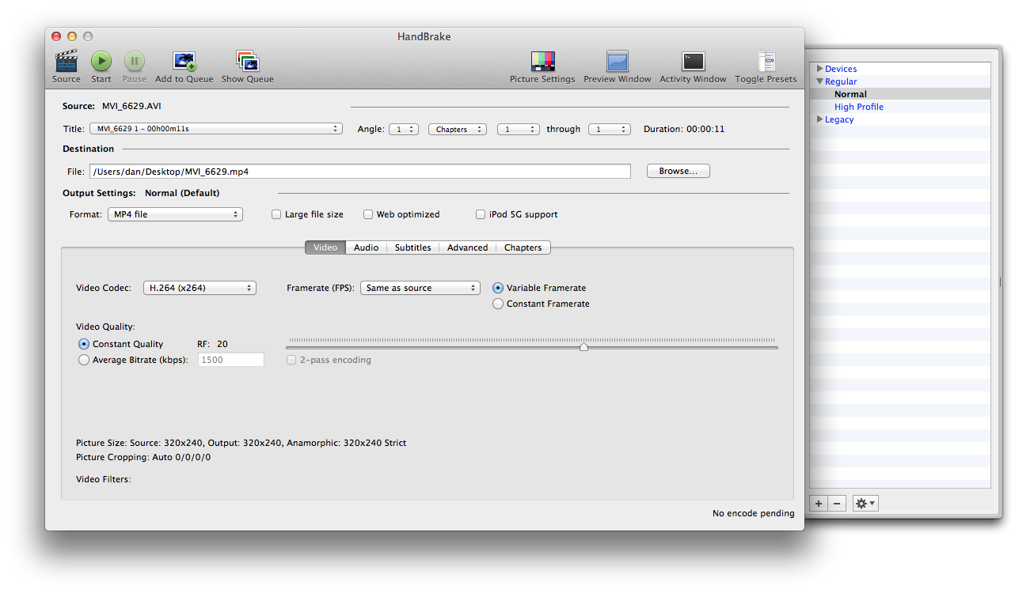Open the Show Queue icon
This screenshot has height=593, width=1015.
(x=248, y=61)
